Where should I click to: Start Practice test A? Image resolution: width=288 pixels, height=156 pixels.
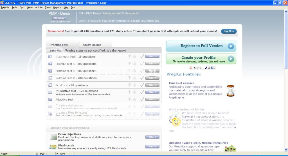point(152,64)
